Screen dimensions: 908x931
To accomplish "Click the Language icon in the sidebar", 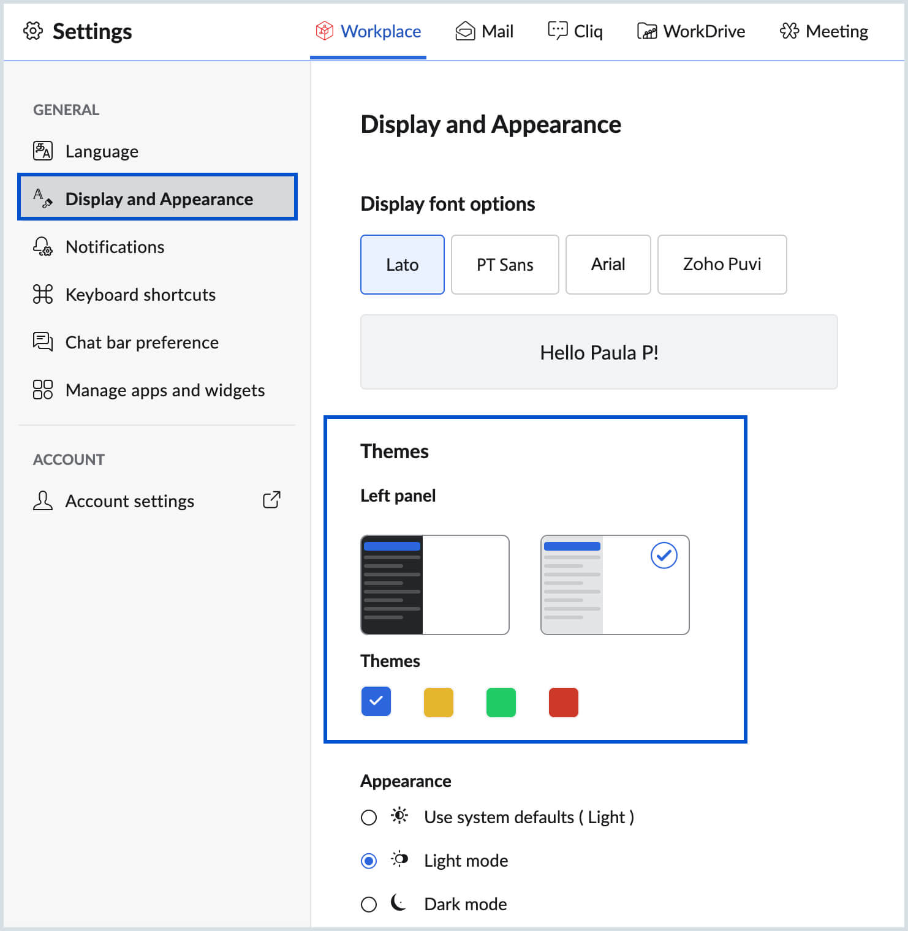I will pos(43,151).
